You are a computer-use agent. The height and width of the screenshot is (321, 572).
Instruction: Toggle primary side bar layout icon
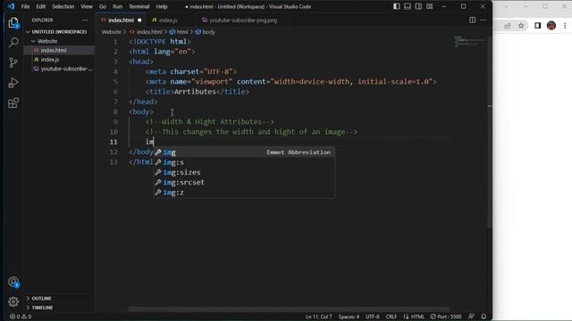[397, 6]
